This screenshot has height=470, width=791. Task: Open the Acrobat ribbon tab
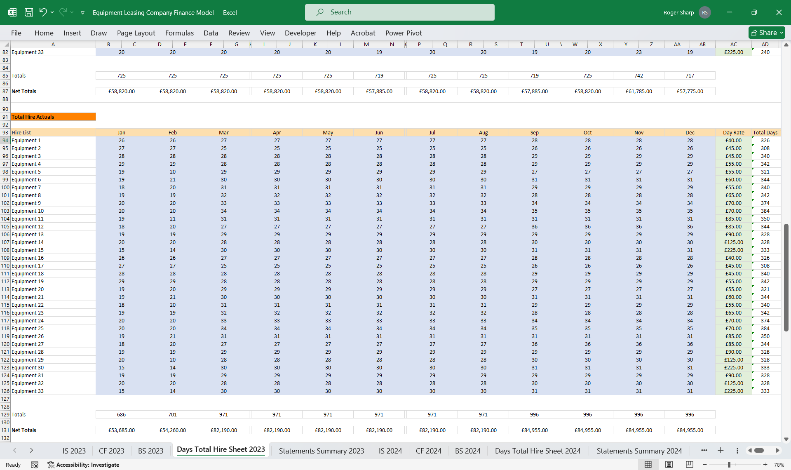point(363,33)
